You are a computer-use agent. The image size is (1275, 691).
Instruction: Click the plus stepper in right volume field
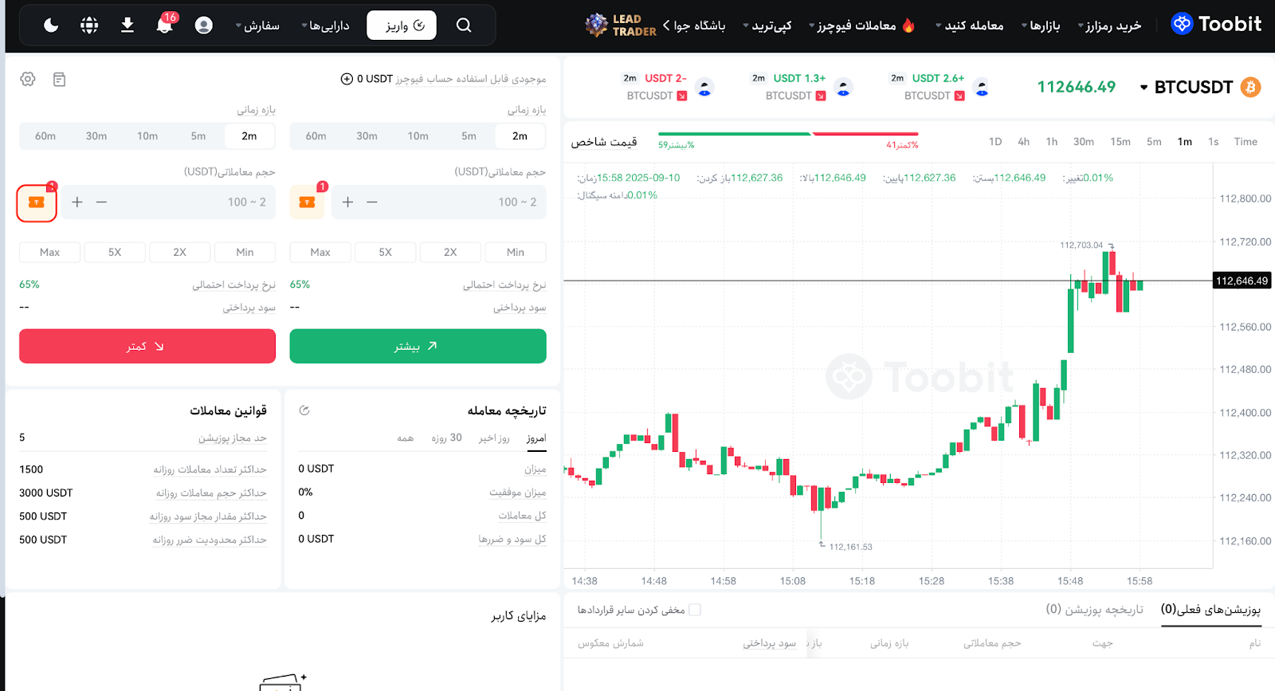348,202
